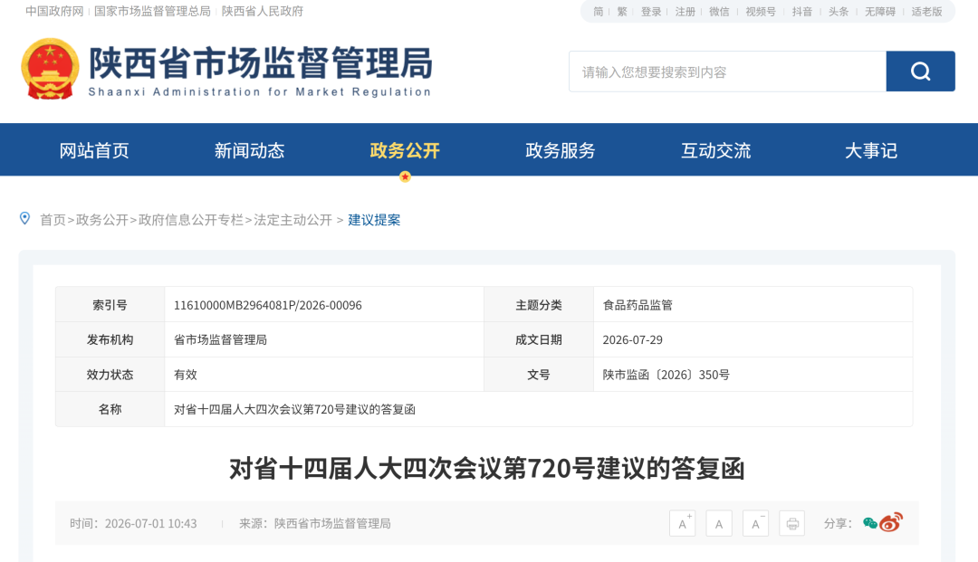Click the 分享 label
Viewport: 978px width, 562px height.
[x=838, y=523]
